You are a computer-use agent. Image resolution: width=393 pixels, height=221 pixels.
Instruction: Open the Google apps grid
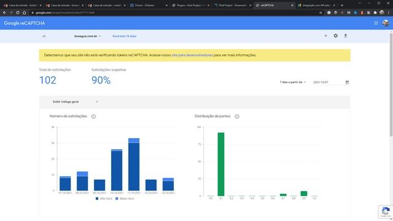click(376, 23)
